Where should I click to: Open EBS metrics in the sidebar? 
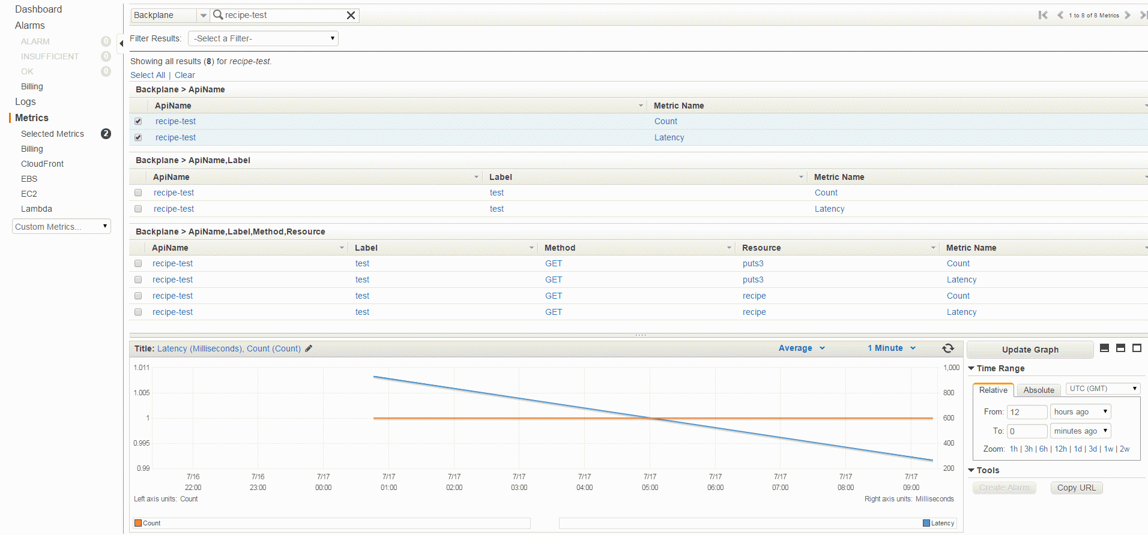tap(29, 179)
